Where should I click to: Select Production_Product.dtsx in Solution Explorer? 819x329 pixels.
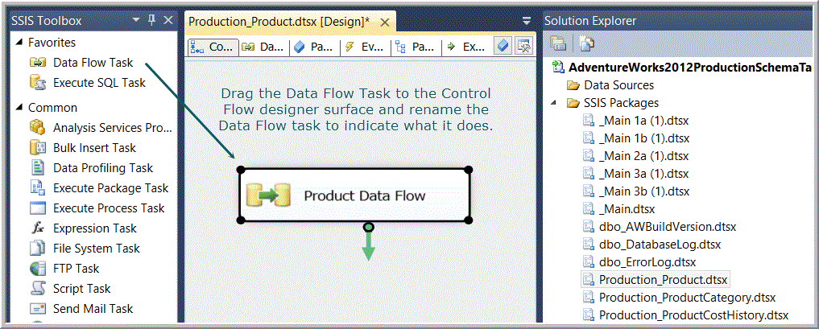tap(656, 279)
